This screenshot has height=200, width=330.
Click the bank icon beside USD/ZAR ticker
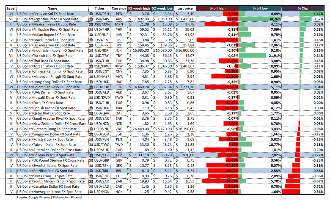(x=91, y=181)
